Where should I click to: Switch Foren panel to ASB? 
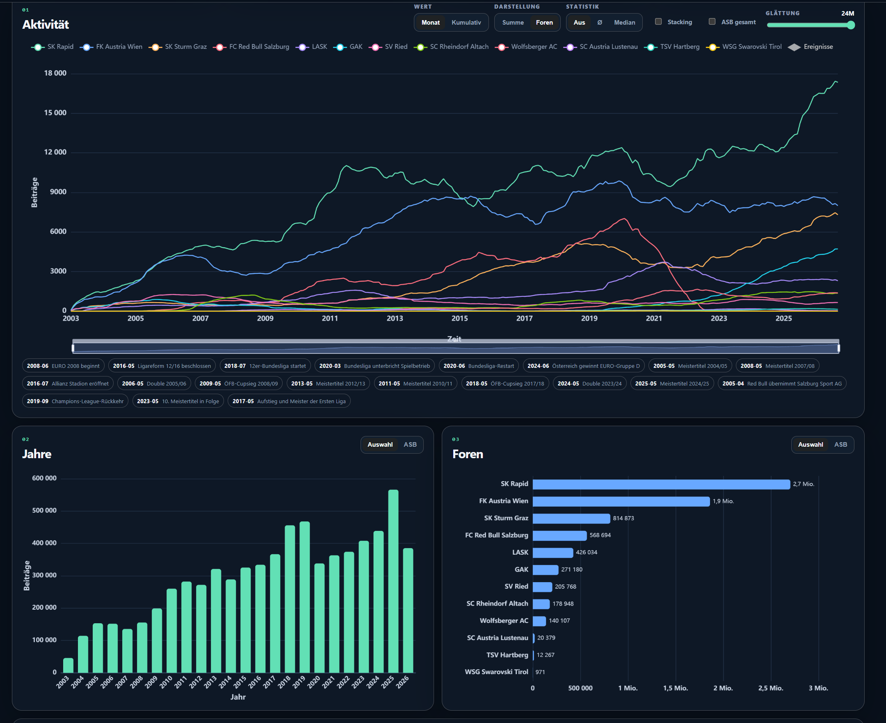coord(840,444)
